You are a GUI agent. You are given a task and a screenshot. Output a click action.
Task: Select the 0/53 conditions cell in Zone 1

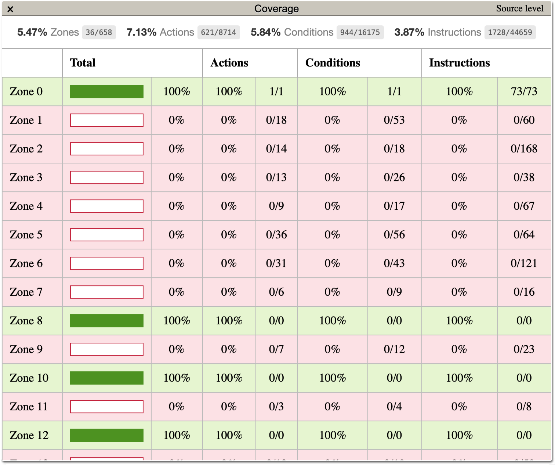394,120
